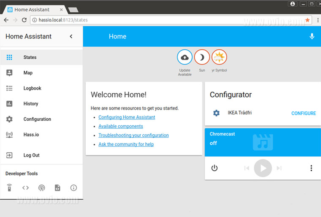Click CONFIGURE for IKEA Trådfri
321x217 pixels.
(x=304, y=113)
